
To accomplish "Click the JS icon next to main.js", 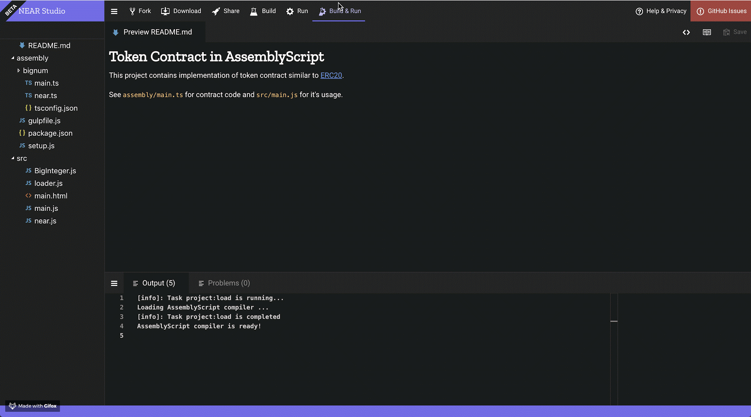I will click(x=29, y=208).
